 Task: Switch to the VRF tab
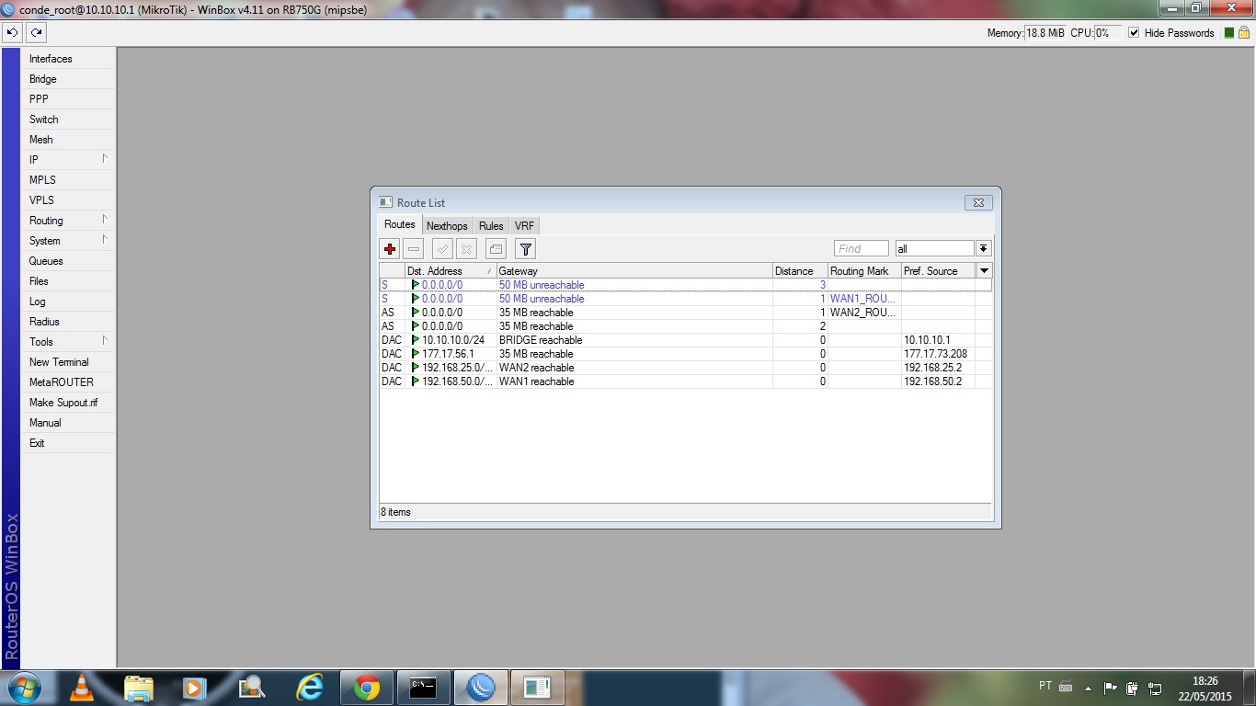pos(524,226)
